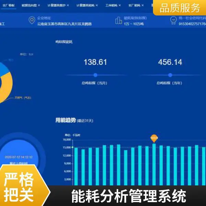
Task: Click the location pin icon beside 企业地址
Action: click(x=32, y=20)
